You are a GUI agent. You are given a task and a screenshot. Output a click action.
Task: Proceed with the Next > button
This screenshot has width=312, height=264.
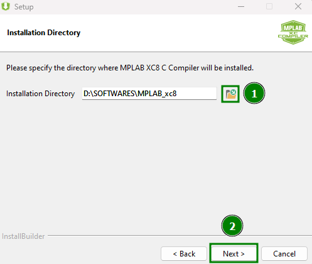(234, 254)
